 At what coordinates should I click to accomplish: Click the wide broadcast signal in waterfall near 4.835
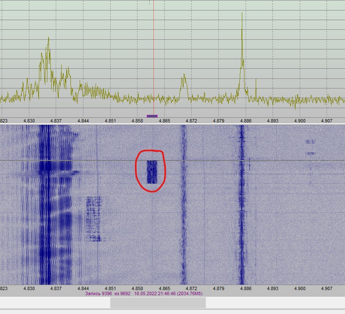click(55, 205)
